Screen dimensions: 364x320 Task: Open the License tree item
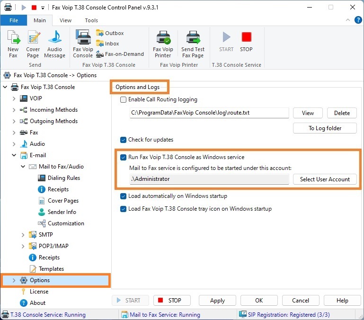(39, 292)
